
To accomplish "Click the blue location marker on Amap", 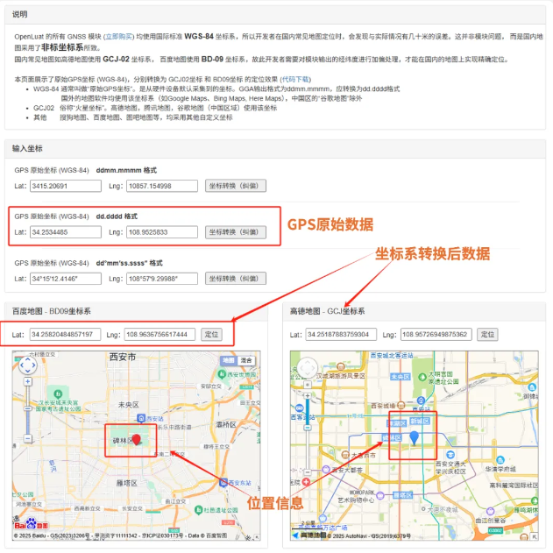I will [x=414, y=437].
